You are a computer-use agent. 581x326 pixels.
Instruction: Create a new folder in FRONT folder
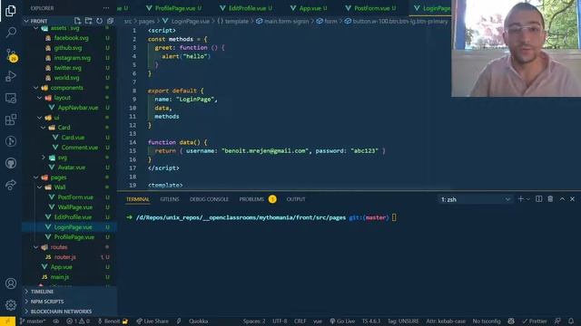89,21
